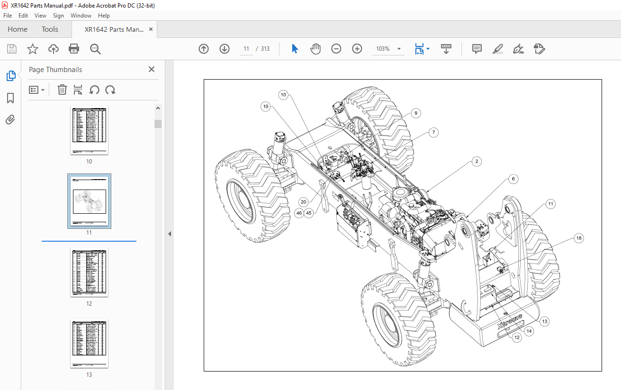Go to previous page arrow
621x390 pixels.
click(204, 49)
